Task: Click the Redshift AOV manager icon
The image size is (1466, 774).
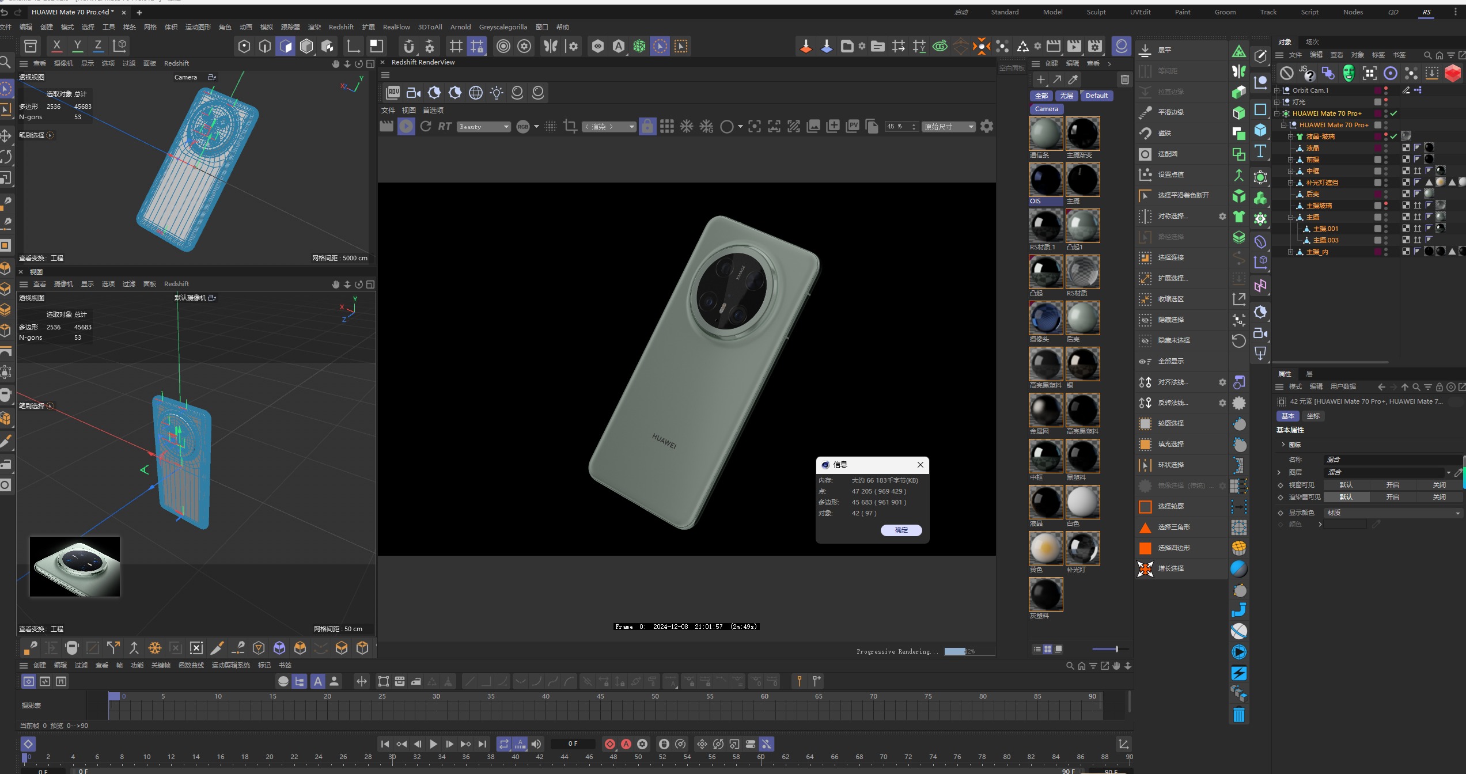Action: [393, 92]
